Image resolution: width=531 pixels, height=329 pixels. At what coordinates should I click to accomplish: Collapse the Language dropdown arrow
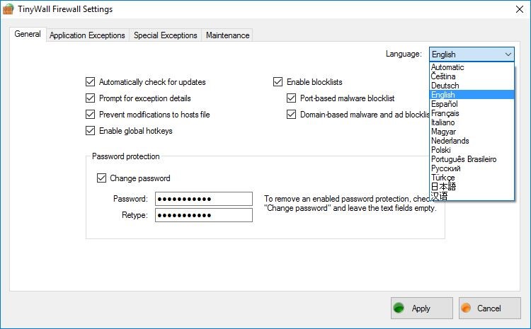[508, 54]
